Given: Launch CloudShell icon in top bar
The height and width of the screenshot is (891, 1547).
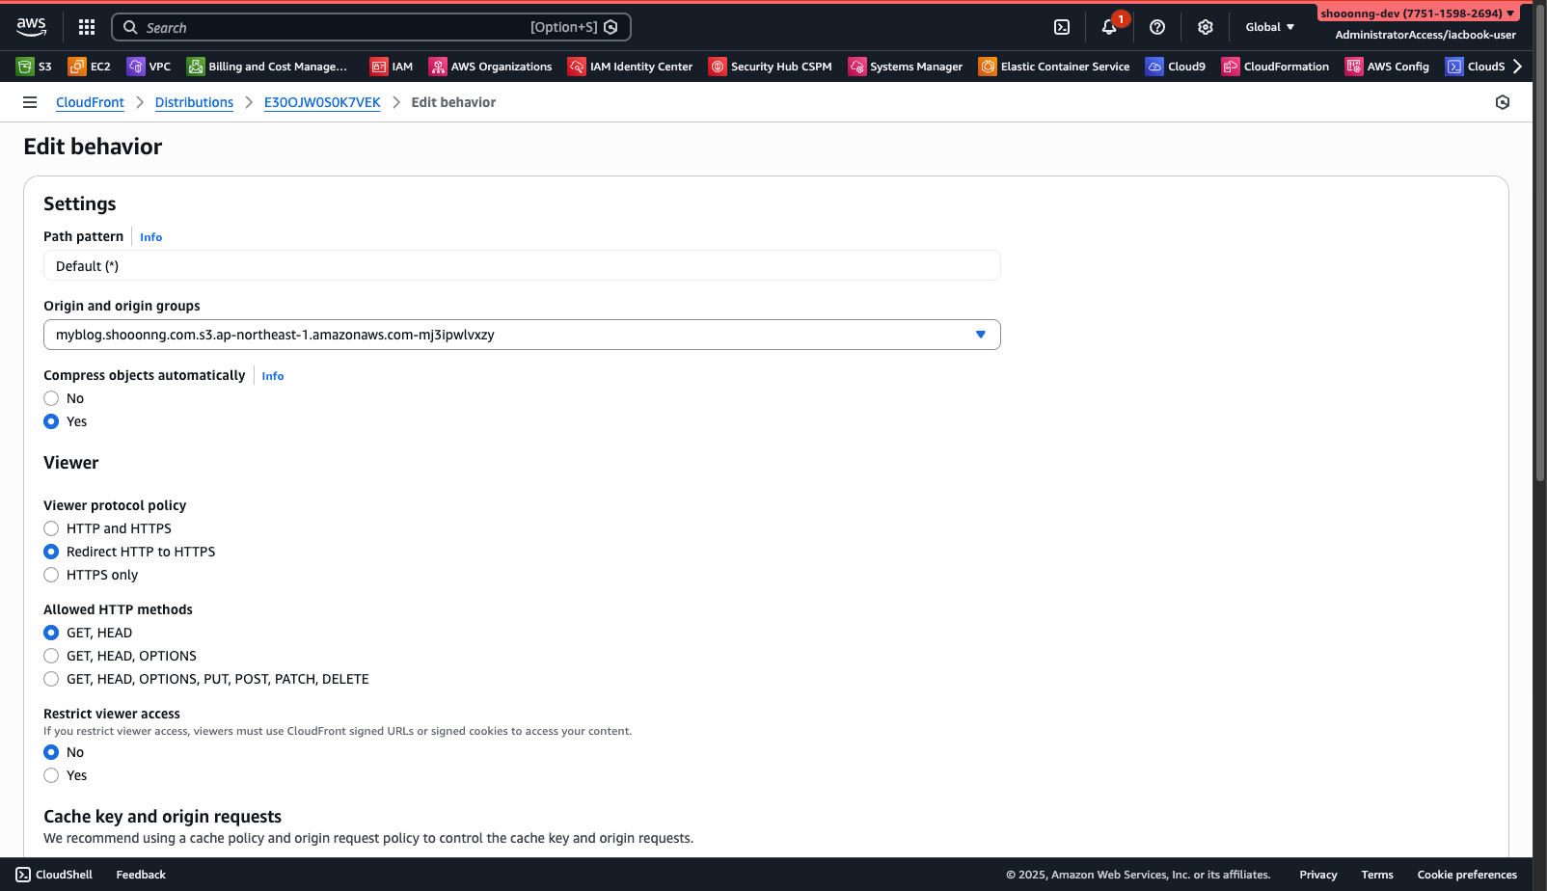Looking at the screenshot, I should [x=1062, y=27].
